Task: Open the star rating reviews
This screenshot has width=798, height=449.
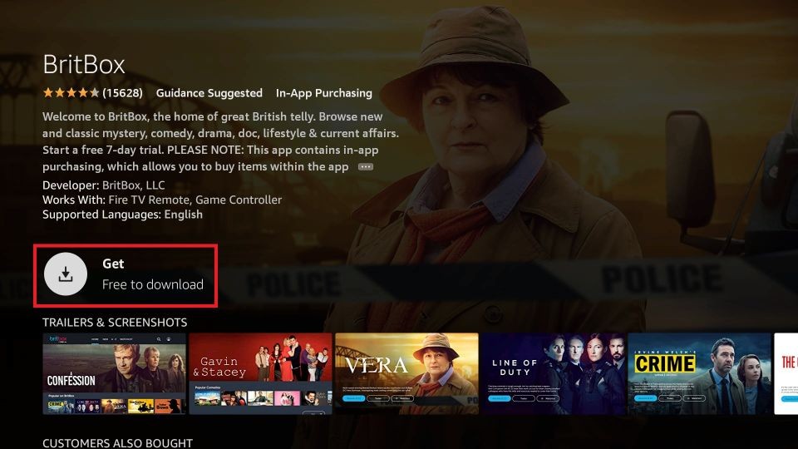Action: (x=92, y=92)
